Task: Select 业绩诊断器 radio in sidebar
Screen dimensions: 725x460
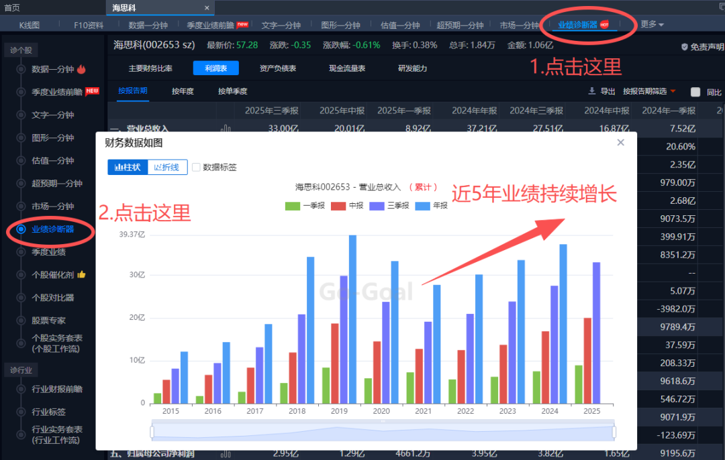Action: 21,229
